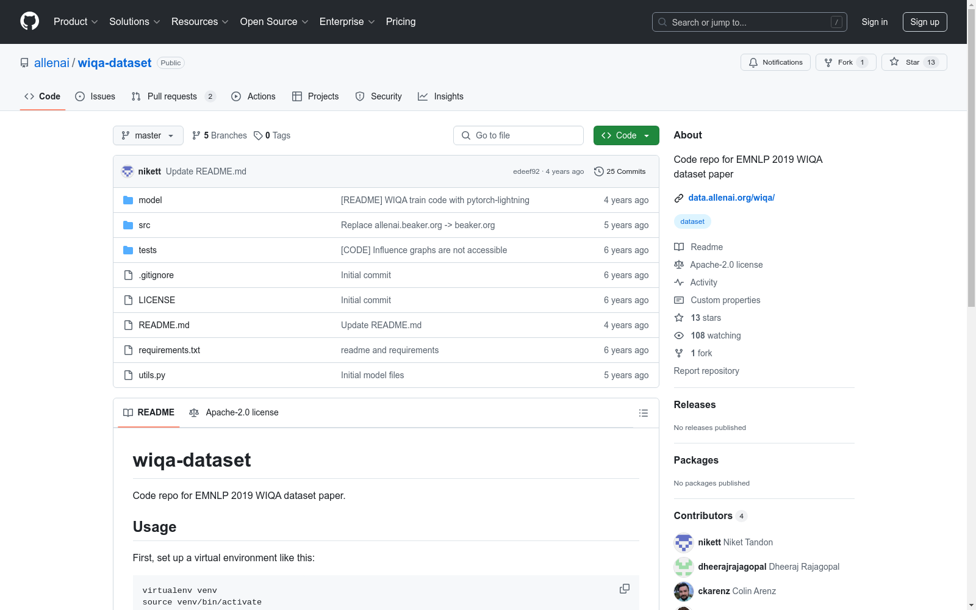Open the wiqa-dataset repository link

[115, 63]
